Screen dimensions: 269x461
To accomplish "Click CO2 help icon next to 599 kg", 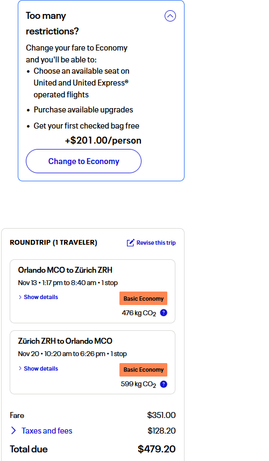I will (164, 384).
